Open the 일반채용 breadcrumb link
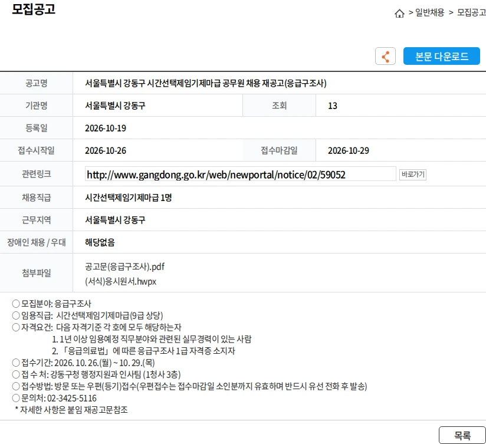This screenshot has height=444, width=486. [429, 12]
